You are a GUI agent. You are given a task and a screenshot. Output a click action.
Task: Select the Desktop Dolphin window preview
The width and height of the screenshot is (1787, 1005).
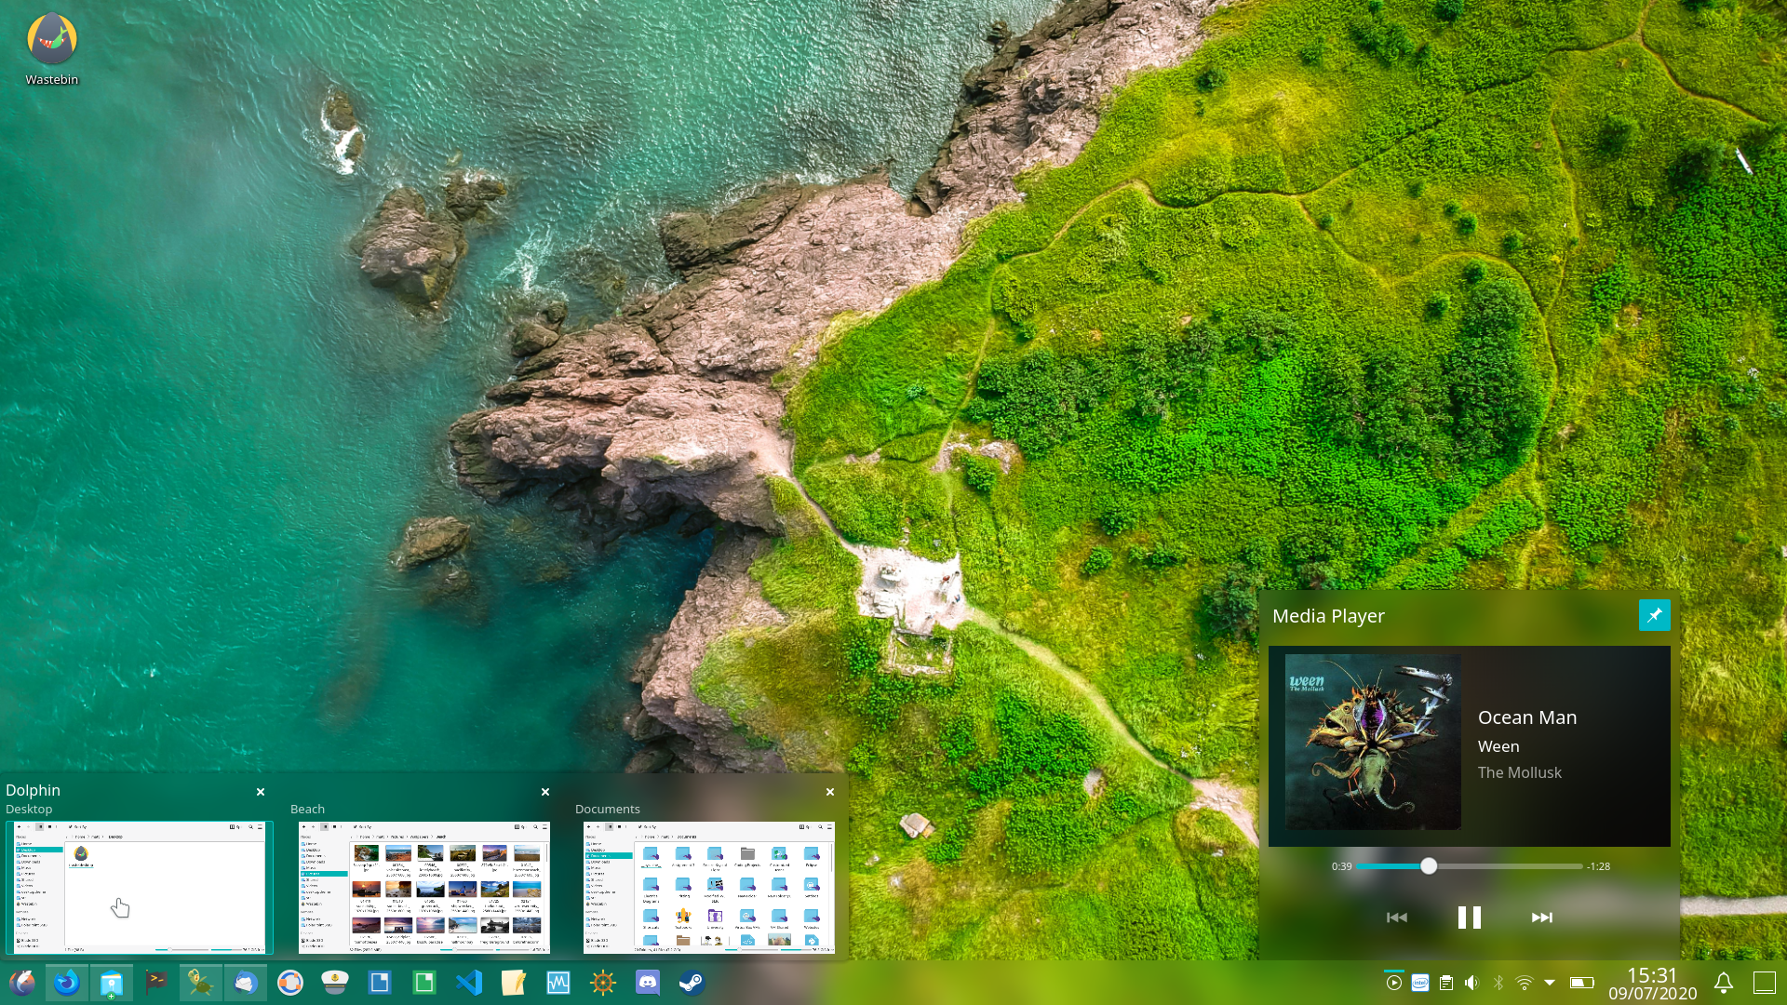point(140,888)
